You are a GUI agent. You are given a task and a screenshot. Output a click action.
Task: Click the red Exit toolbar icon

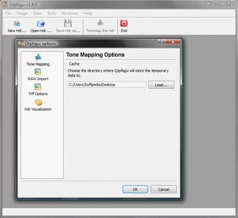(124, 24)
